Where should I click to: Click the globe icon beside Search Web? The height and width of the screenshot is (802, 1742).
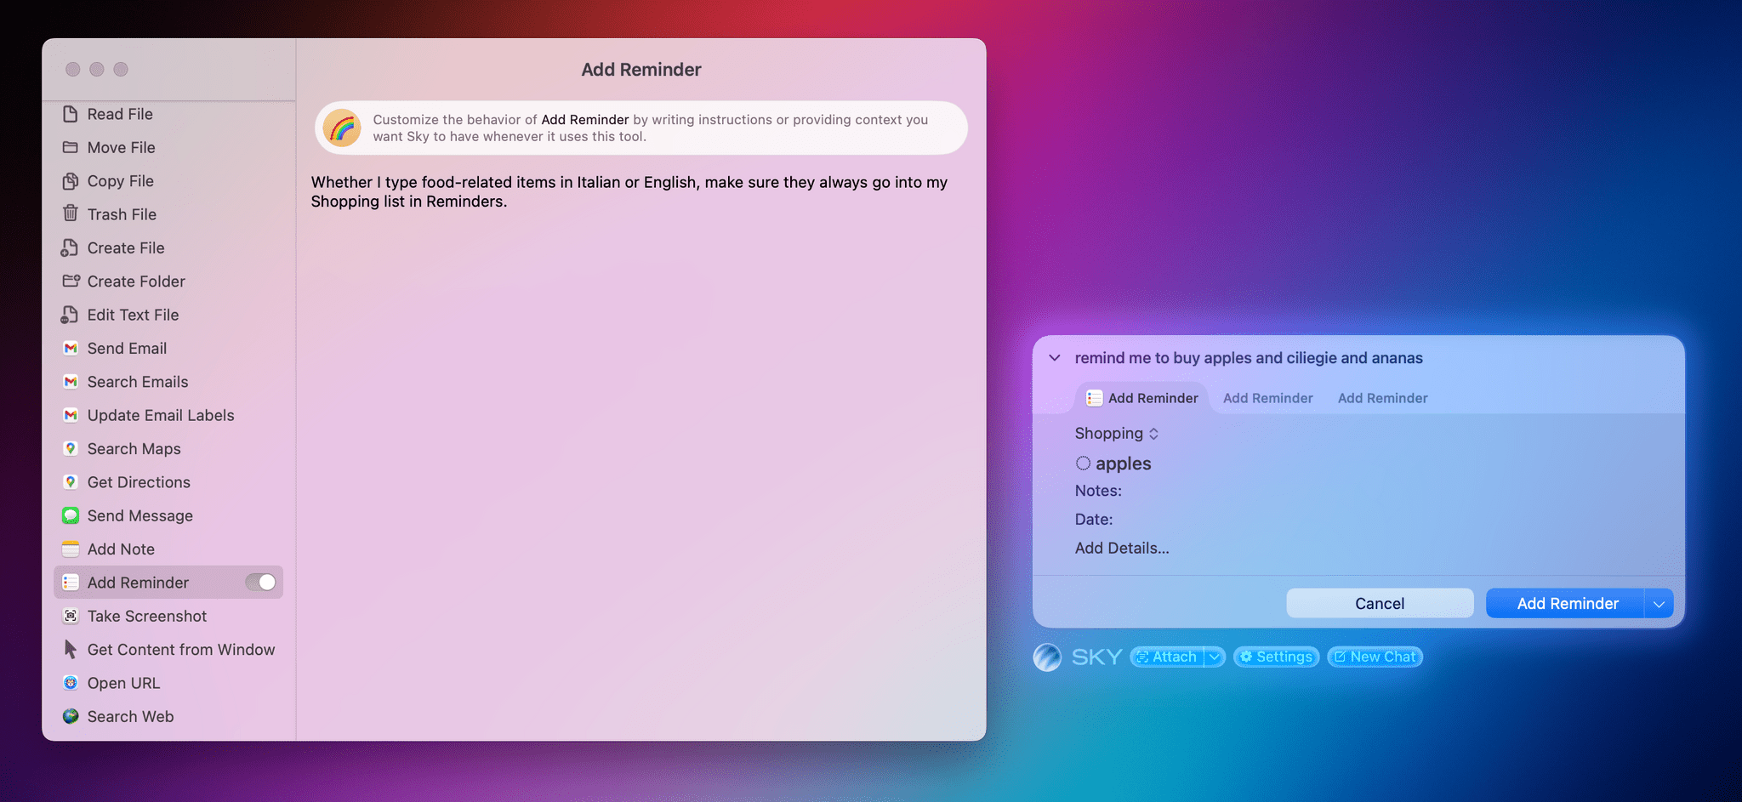[x=71, y=716]
